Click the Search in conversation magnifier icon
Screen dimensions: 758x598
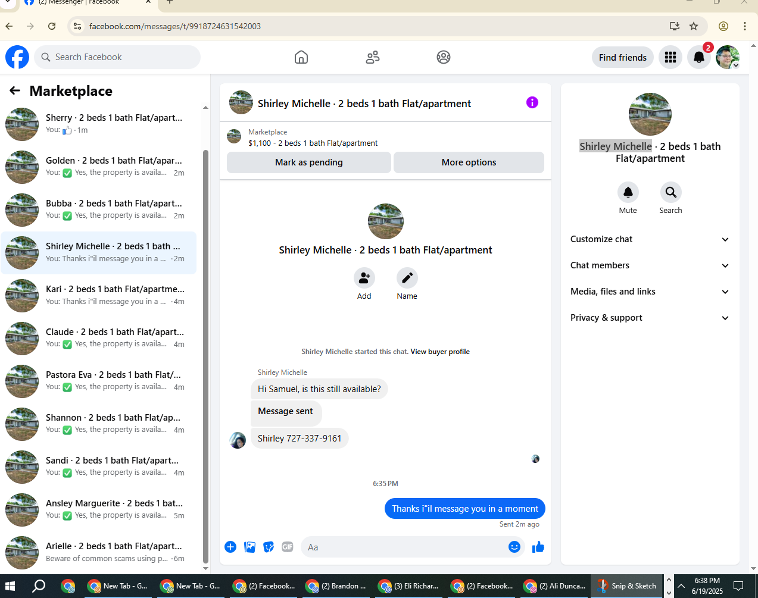point(671,192)
